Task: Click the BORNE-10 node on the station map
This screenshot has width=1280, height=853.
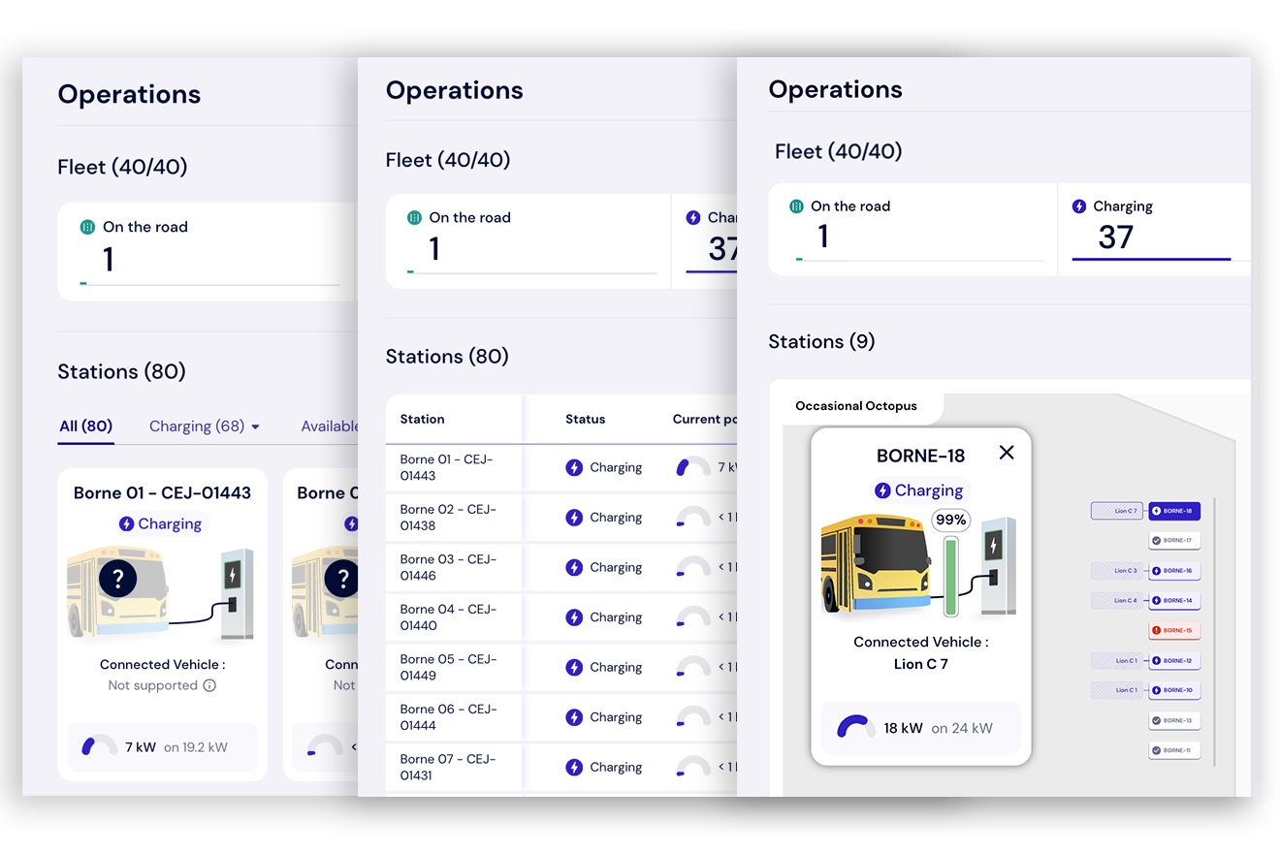Action: 1174,690
